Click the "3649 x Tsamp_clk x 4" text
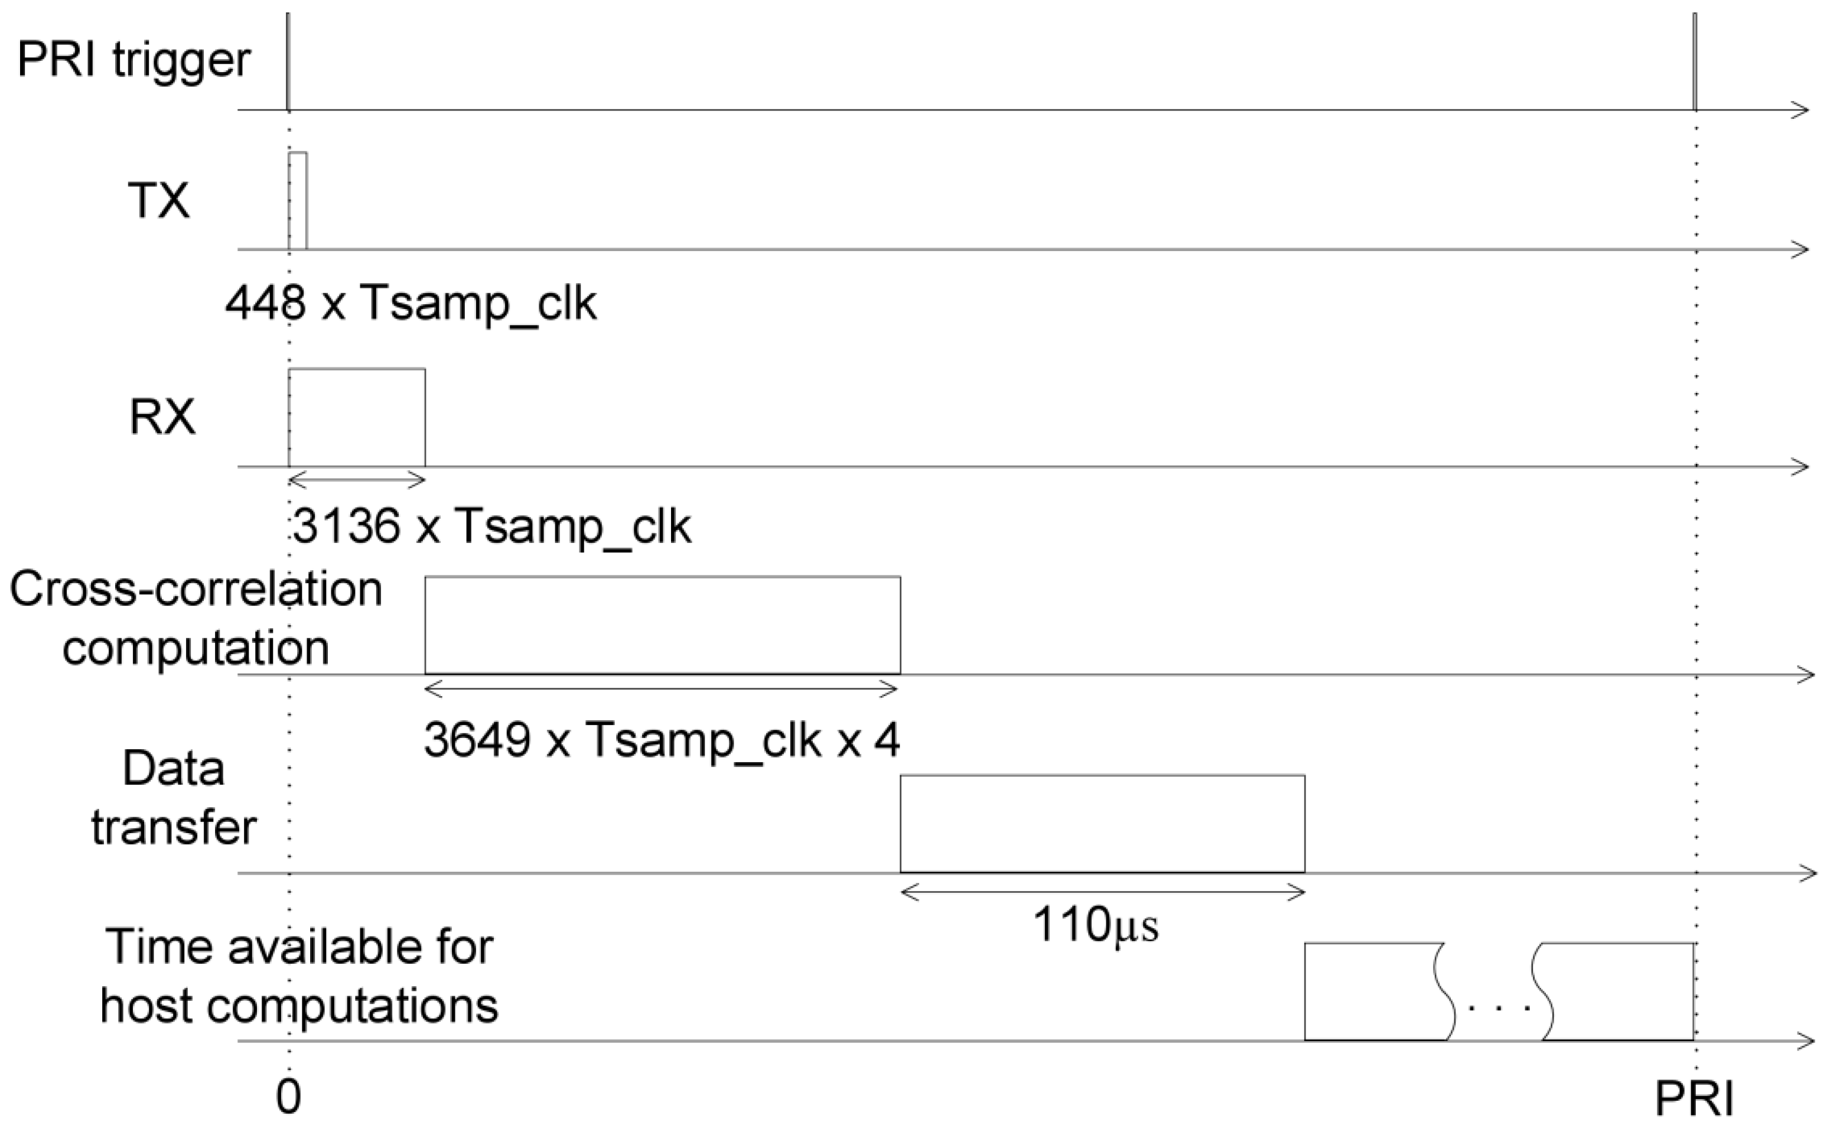 click(662, 740)
